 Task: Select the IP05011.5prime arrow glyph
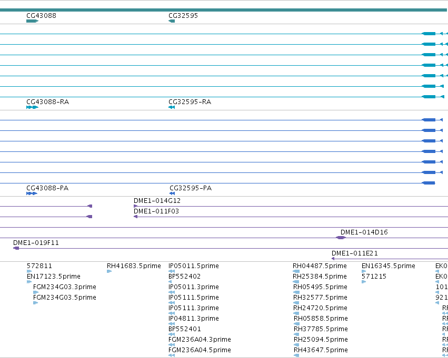coord(172,271)
